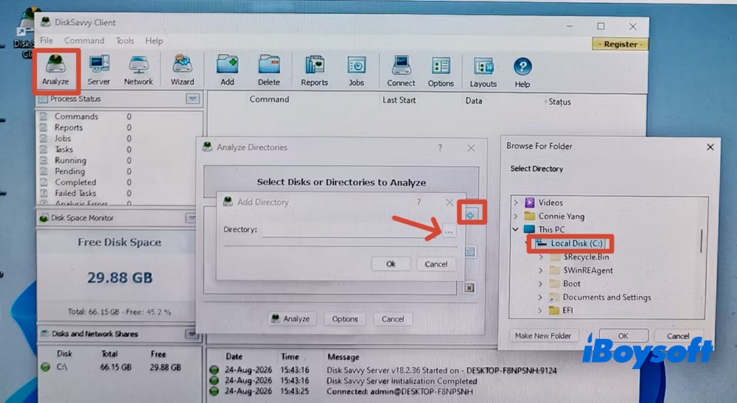
Task: Select the Network toolbar icon
Action: (139, 70)
